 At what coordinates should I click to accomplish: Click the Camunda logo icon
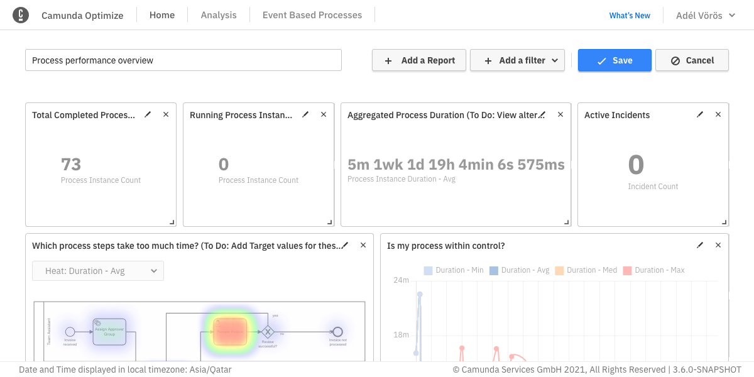(21, 15)
